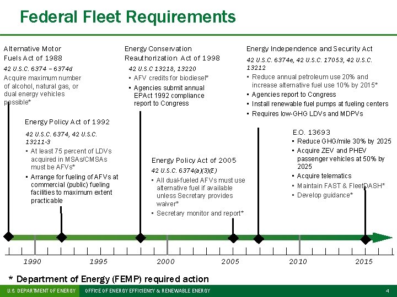Click 'Requires low-GHG LDVs and MDPVs' bullet
Screen dimensions: 397x297
pos(305,114)
